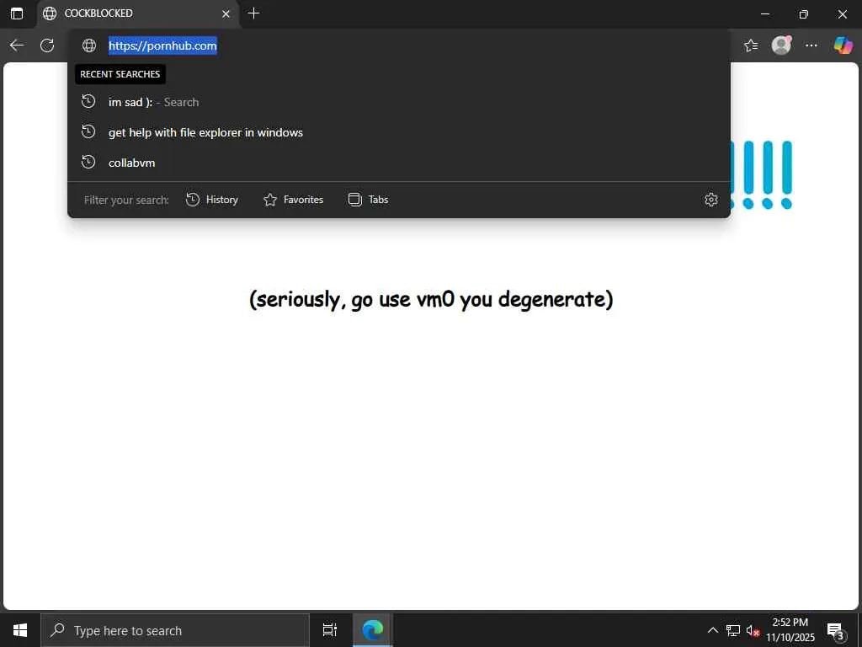Click '(seriously, go use vm0 you degenerate)' text
Image resolution: width=862 pixels, height=647 pixels.
[431, 300]
